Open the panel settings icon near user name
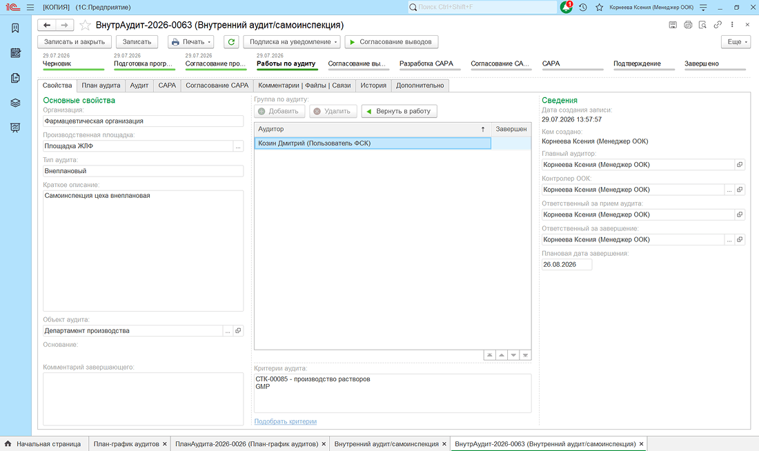The height and width of the screenshot is (451, 759). pyautogui.click(x=703, y=8)
